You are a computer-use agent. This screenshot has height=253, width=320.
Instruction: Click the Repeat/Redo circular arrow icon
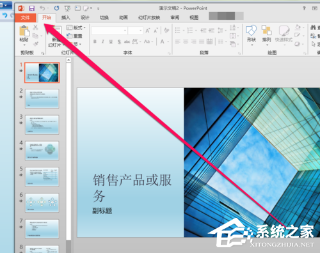tap(56, 8)
